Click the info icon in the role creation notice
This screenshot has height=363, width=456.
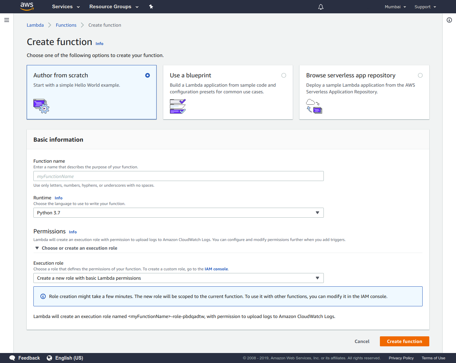43,296
